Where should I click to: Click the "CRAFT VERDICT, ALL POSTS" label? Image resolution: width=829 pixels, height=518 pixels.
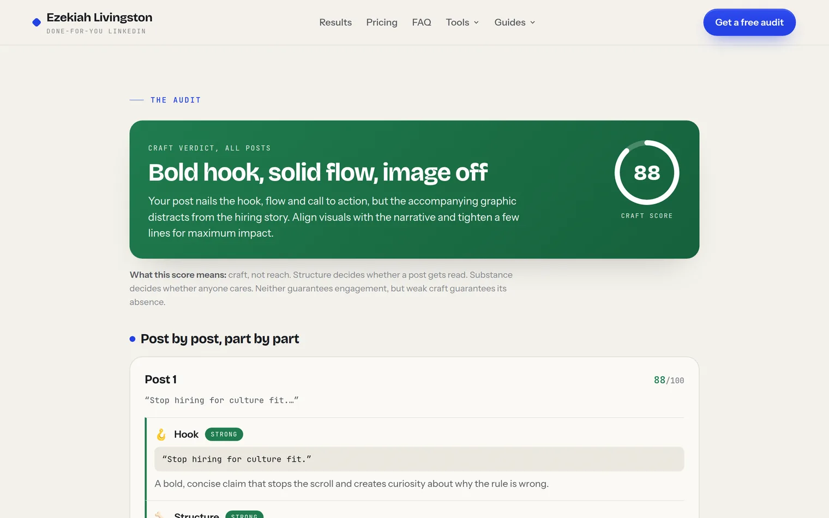[x=209, y=148]
